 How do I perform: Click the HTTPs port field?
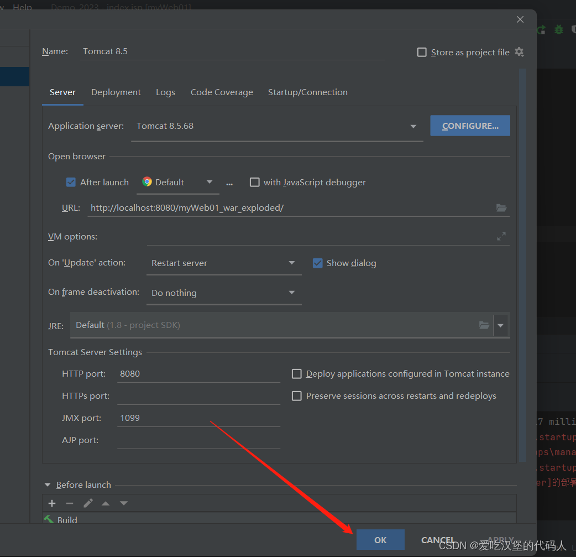(x=198, y=396)
